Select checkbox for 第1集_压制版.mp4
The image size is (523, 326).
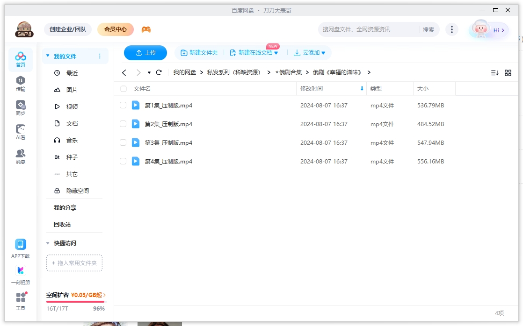(123, 105)
